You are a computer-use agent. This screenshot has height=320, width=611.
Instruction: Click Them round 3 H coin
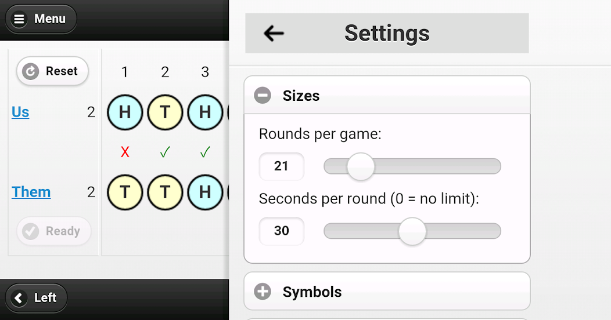click(205, 192)
